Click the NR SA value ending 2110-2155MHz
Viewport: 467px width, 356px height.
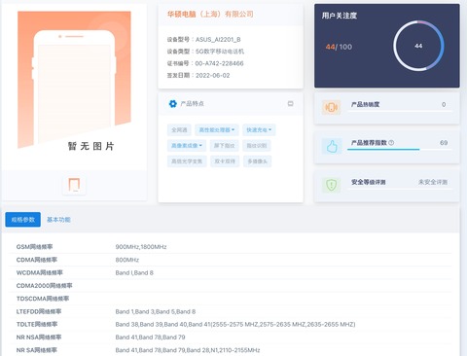[x=188, y=350]
